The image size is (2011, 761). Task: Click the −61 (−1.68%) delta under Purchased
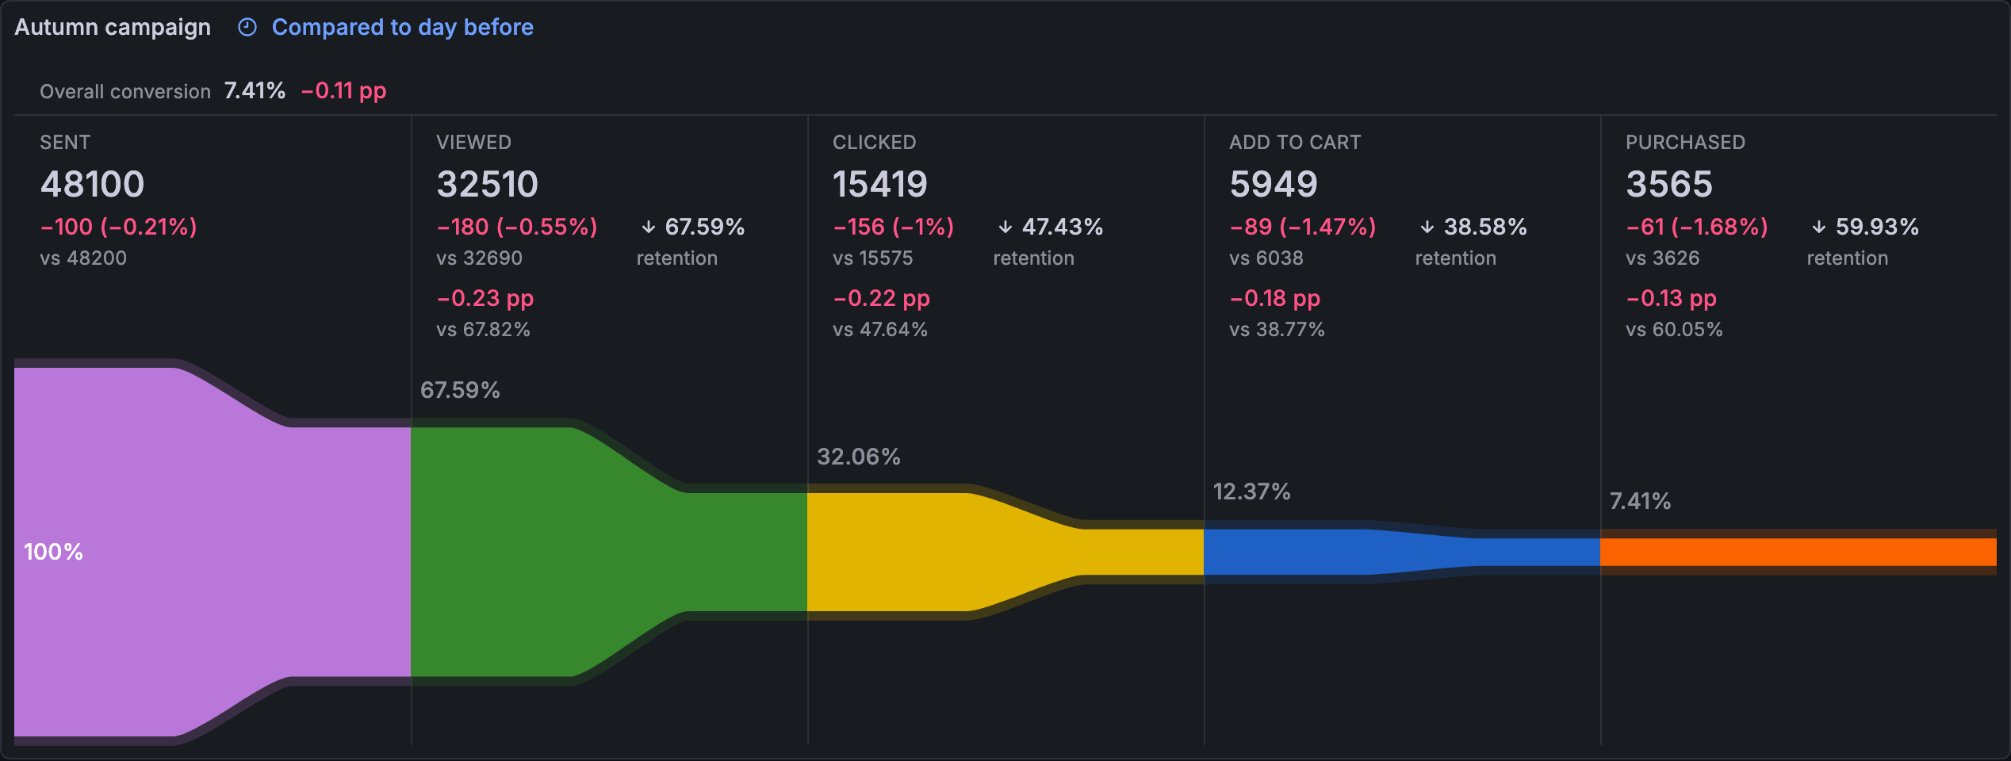coord(1697,228)
